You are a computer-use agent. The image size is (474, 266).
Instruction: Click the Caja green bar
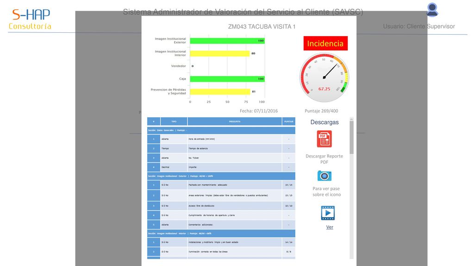[227, 79]
